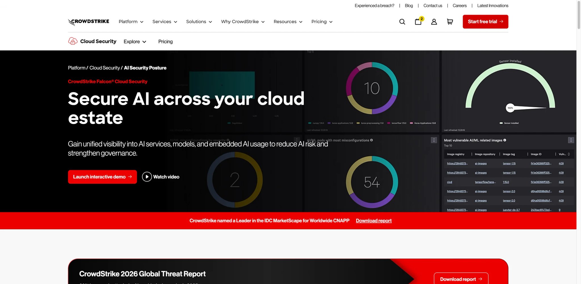Click the info icon beside Most vulnerable AI/ML related images

(x=505, y=140)
